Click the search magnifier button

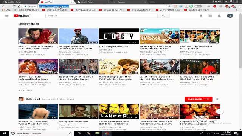coord(163,15)
